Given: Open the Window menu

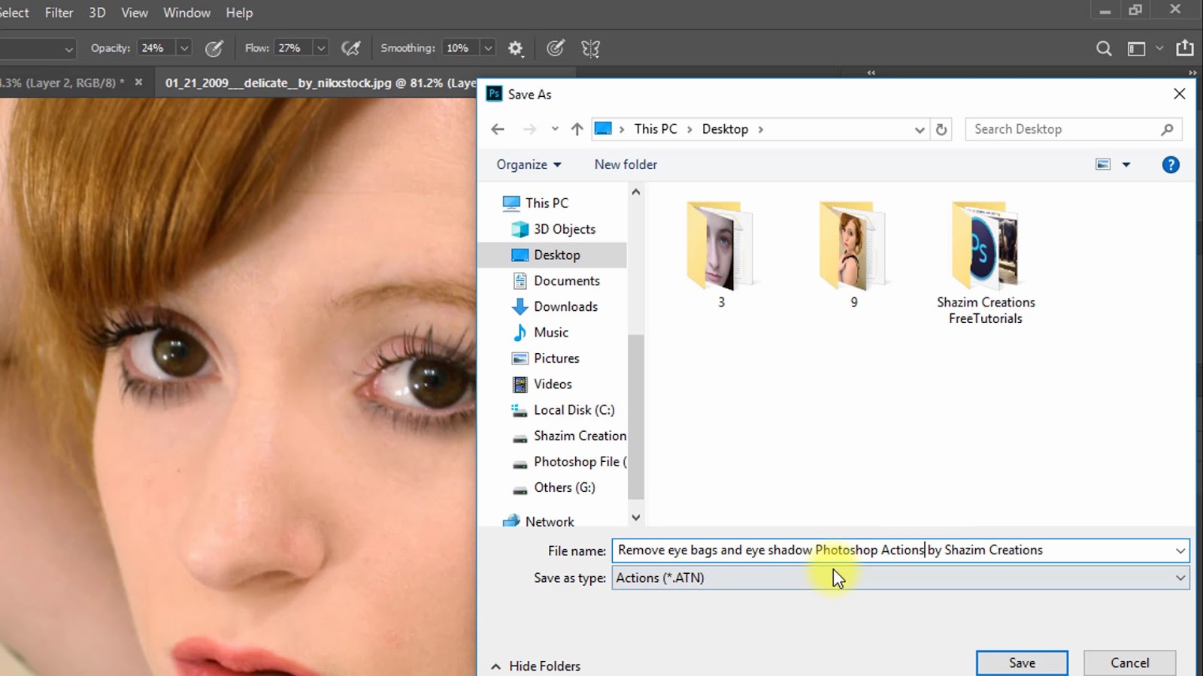Looking at the screenshot, I should [186, 13].
